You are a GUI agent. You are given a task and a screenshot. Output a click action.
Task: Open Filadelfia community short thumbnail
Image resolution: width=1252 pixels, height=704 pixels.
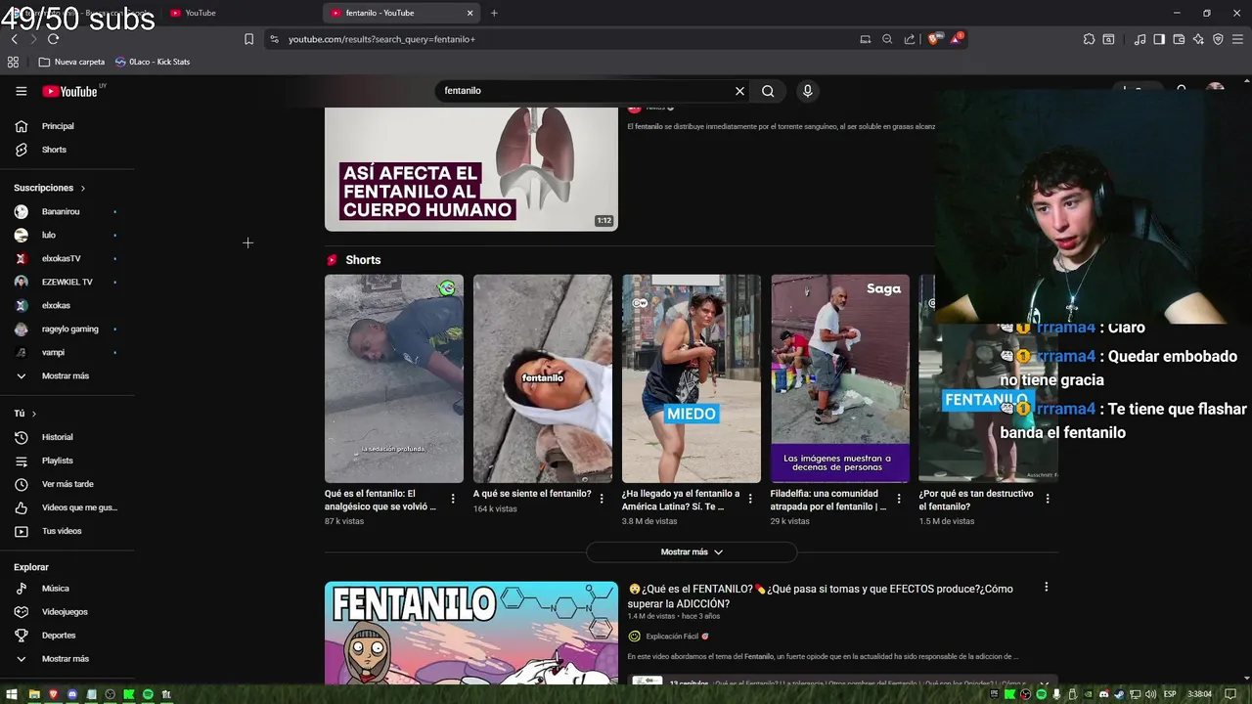[x=840, y=378]
